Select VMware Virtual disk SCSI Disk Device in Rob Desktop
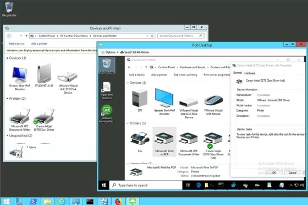Image resolution: width=308 pixels, height=205 pixels. [189, 108]
